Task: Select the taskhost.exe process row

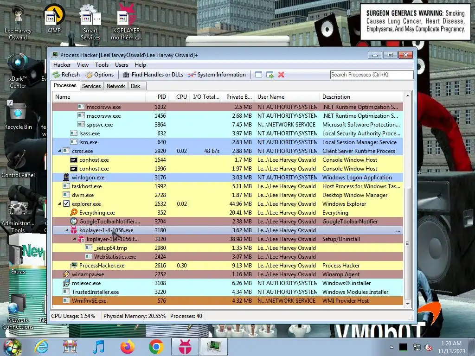Action: [227, 186]
